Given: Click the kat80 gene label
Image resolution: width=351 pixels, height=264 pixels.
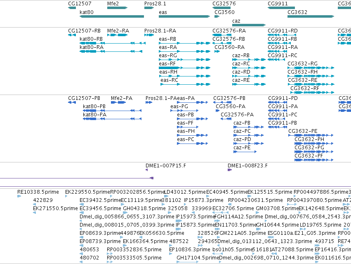Looking at the screenshot, I should pos(87,12).
